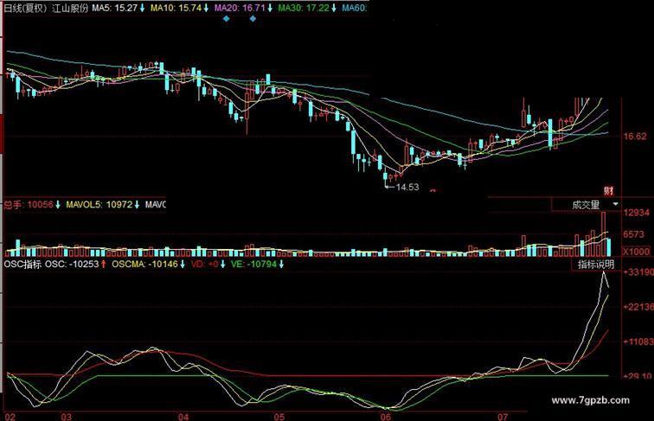Image resolution: width=654 pixels, height=421 pixels.
Task: Select the MA5: 15.27 value
Action: tap(115, 8)
